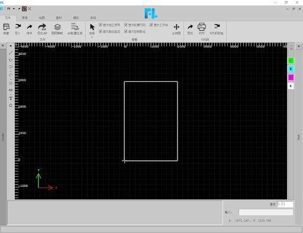Screen dimensions: 303x233
Task: Select the Rectangle tool in left toolbar
Action: click(x=11, y=90)
